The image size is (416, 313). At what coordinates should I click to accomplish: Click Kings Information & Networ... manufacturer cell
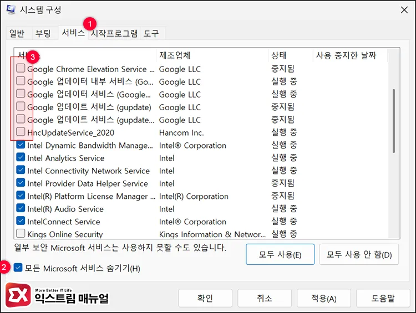[212, 234]
